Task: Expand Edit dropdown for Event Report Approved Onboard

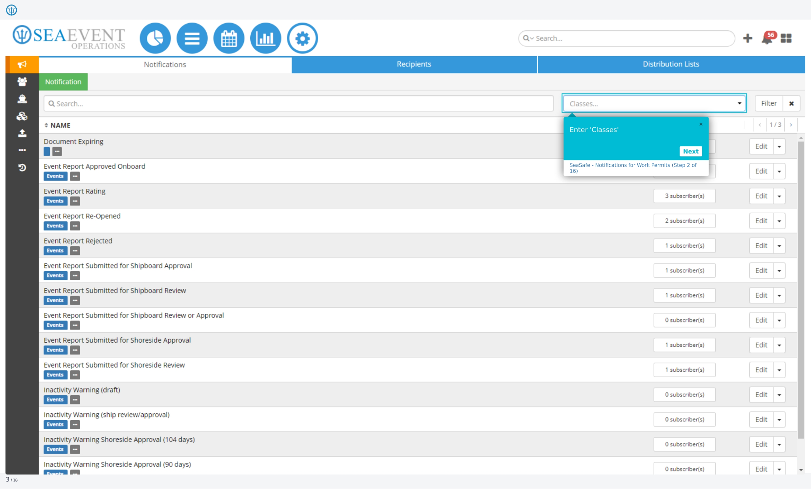Action: [779, 172]
